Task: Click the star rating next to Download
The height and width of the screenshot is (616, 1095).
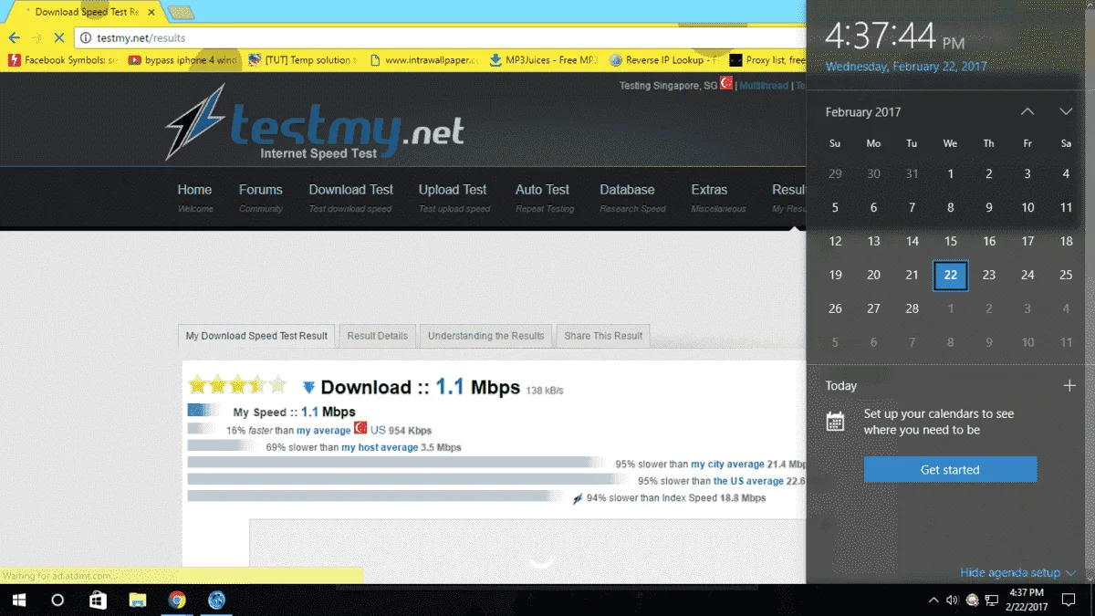Action: coord(237,385)
